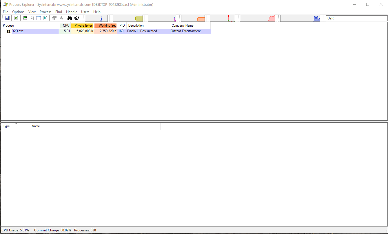Select the Find Window's Process crosshair icon
Viewport: 388px width, 234px height.
[x=77, y=18]
